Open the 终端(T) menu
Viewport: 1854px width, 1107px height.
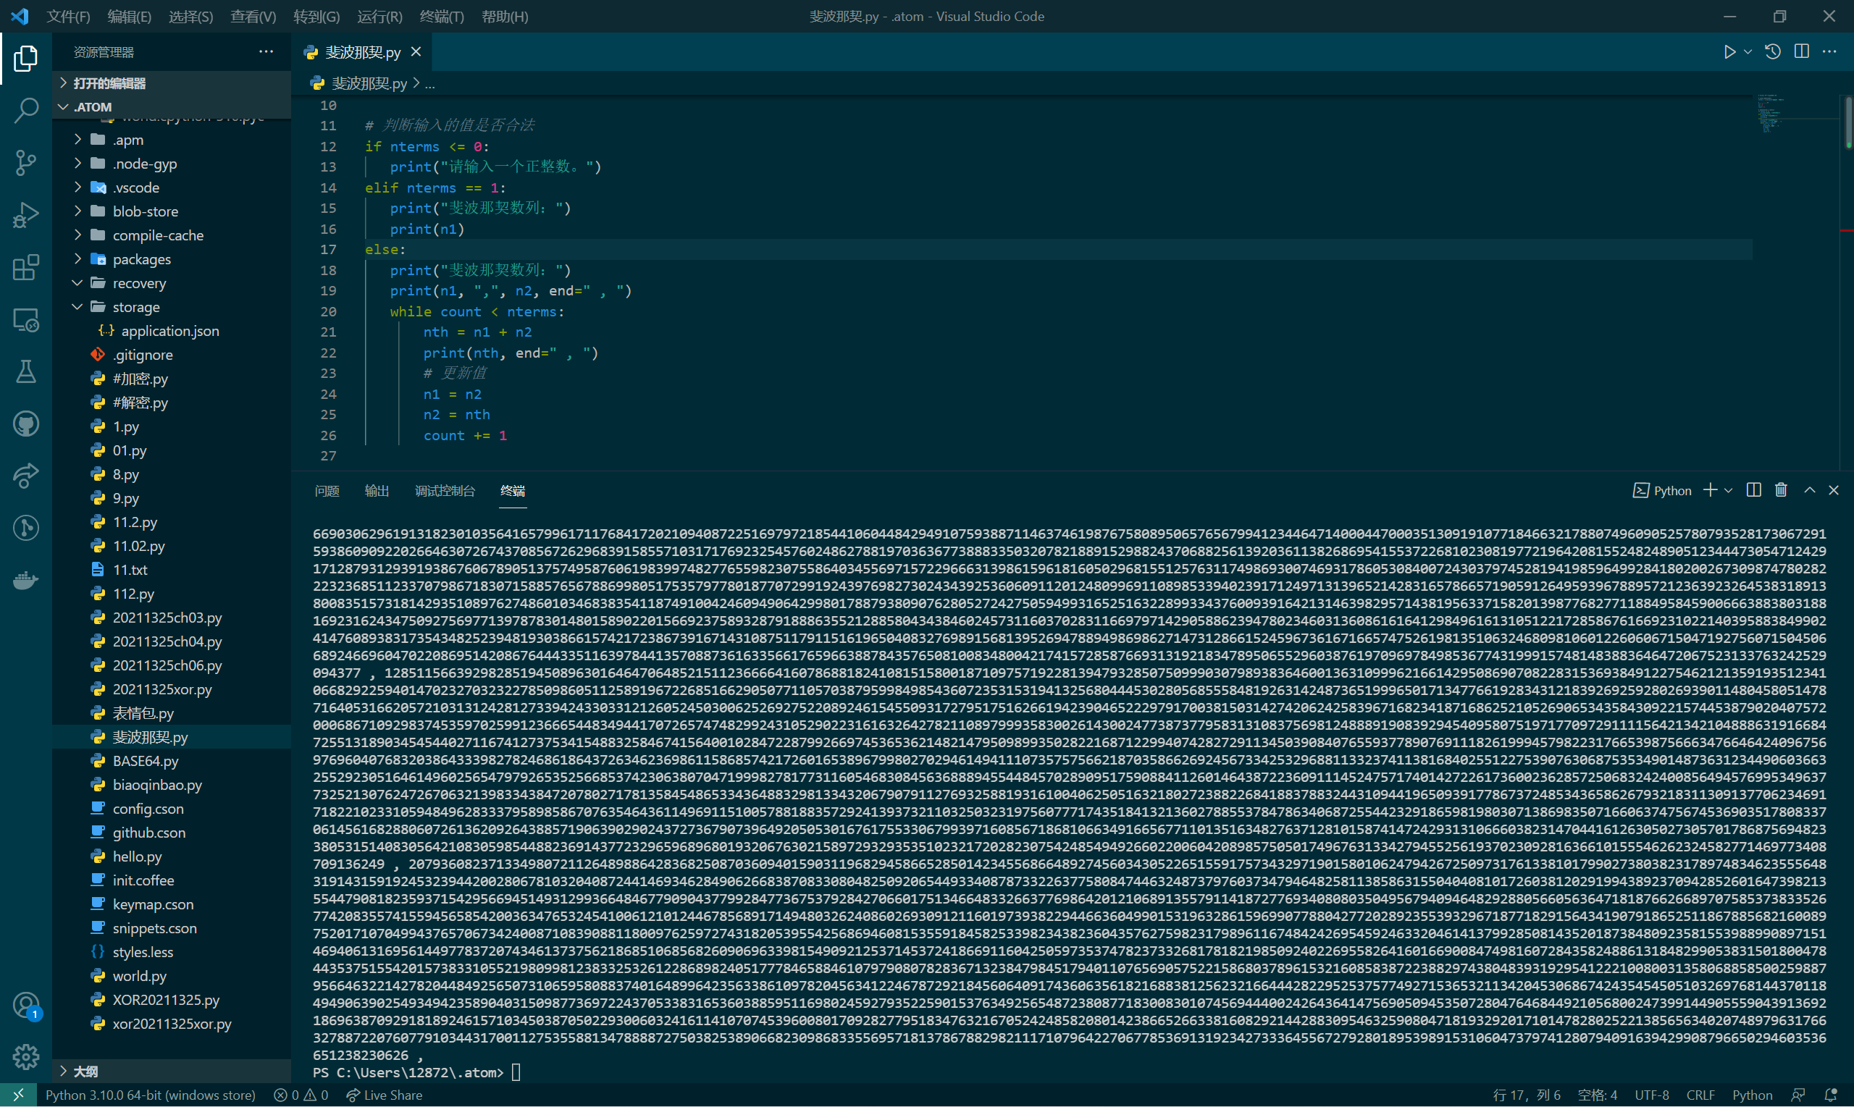pyautogui.click(x=442, y=17)
